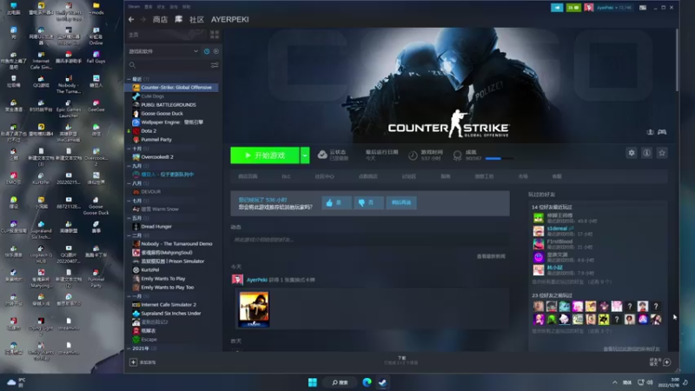Image resolution: width=695 pixels, height=391 pixels.
Task: Click the achievements medal icon
Action: (x=458, y=155)
